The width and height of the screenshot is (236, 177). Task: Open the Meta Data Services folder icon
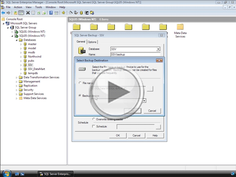(180, 27)
